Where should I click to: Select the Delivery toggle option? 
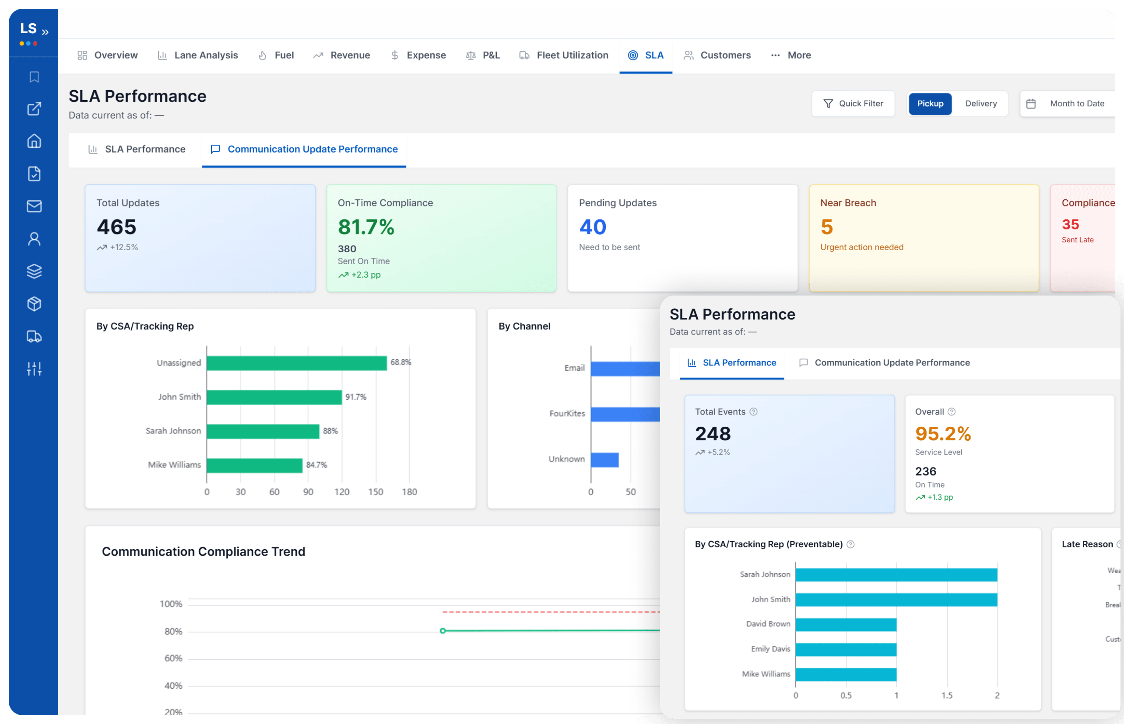coord(981,104)
